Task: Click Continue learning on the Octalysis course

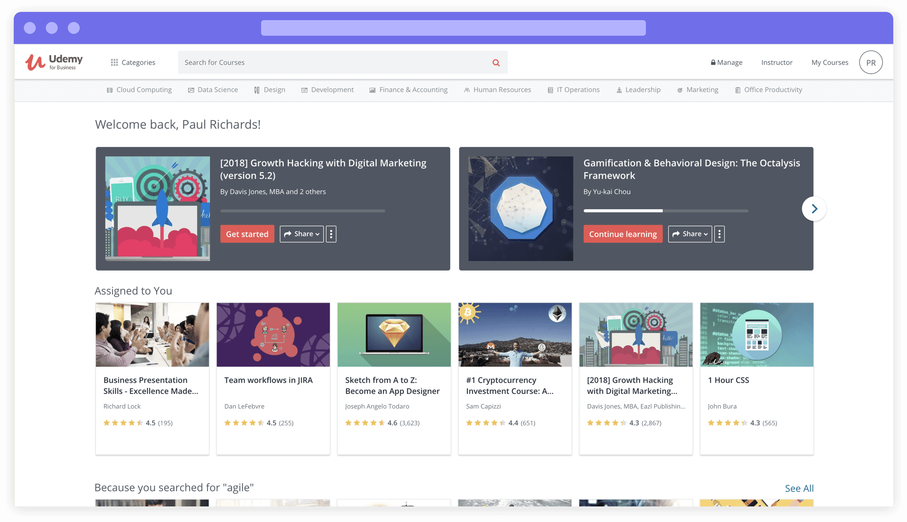Action: 623,234
